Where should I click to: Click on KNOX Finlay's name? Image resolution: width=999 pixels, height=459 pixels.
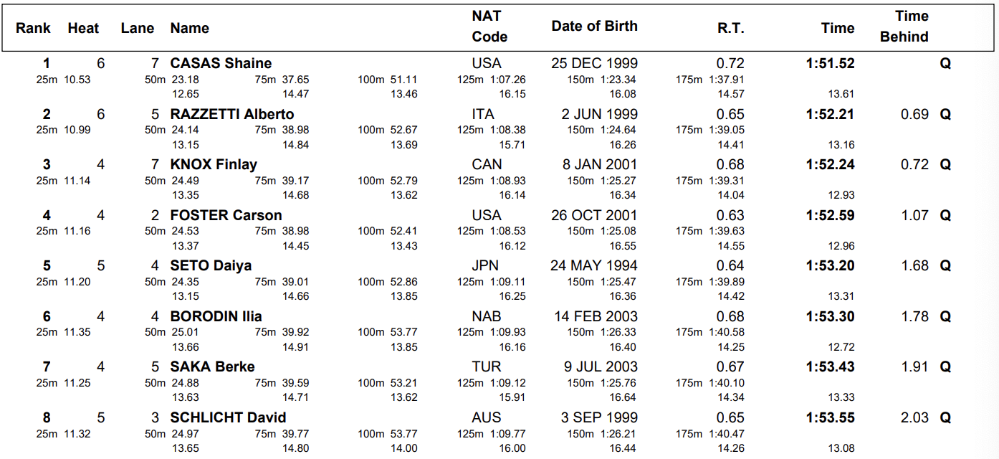coord(213,165)
